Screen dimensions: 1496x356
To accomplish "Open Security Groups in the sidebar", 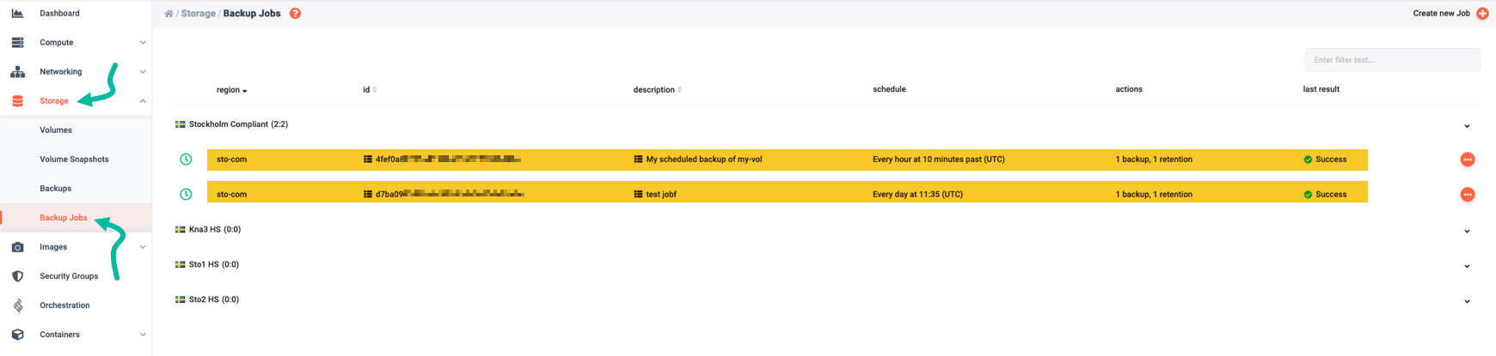I will pyautogui.click(x=69, y=276).
